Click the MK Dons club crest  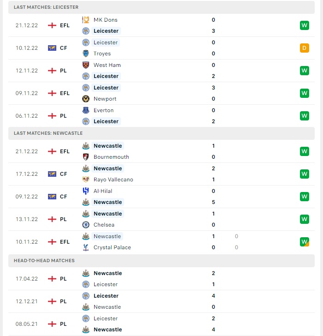pyautogui.click(x=86, y=20)
